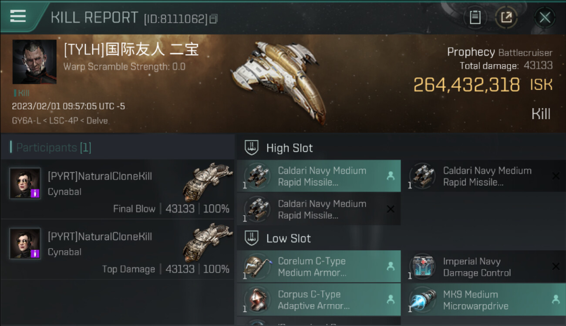Open Final Blow pilot portrait
This screenshot has height=326, width=566.
click(x=25, y=183)
